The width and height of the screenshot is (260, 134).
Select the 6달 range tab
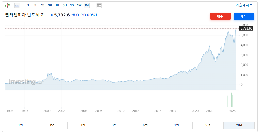pos(145,125)
